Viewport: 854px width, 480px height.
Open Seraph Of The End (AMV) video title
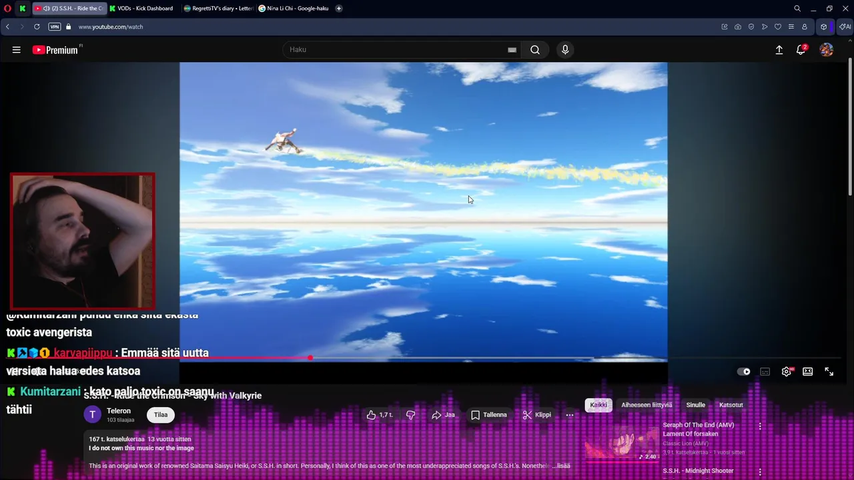click(x=698, y=429)
